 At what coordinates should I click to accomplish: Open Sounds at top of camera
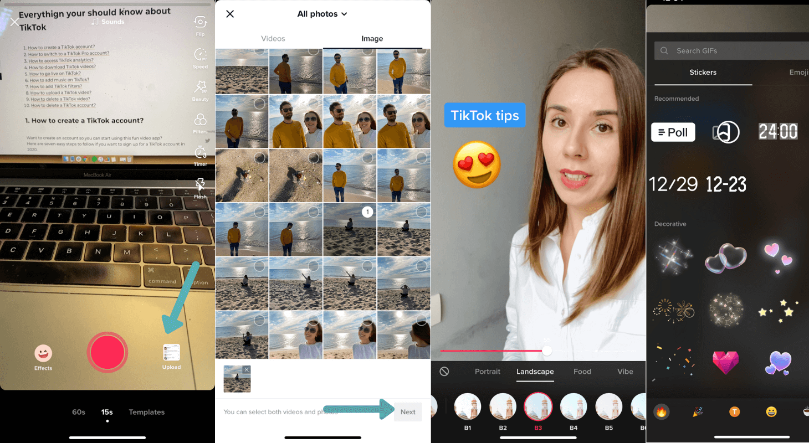click(108, 22)
